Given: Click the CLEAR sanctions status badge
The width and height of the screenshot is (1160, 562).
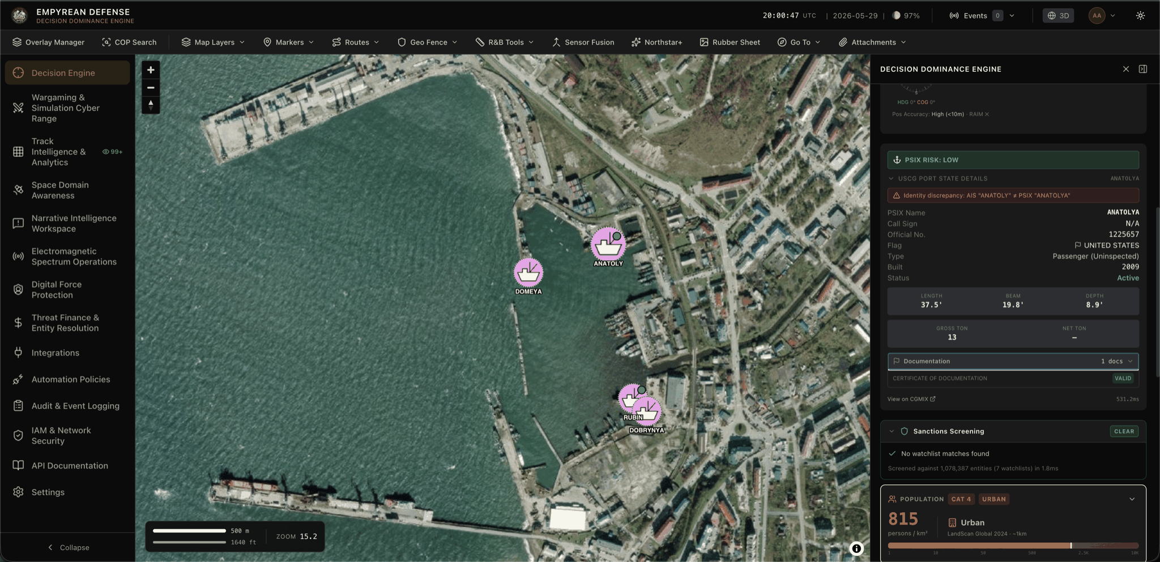Looking at the screenshot, I should click(1124, 431).
